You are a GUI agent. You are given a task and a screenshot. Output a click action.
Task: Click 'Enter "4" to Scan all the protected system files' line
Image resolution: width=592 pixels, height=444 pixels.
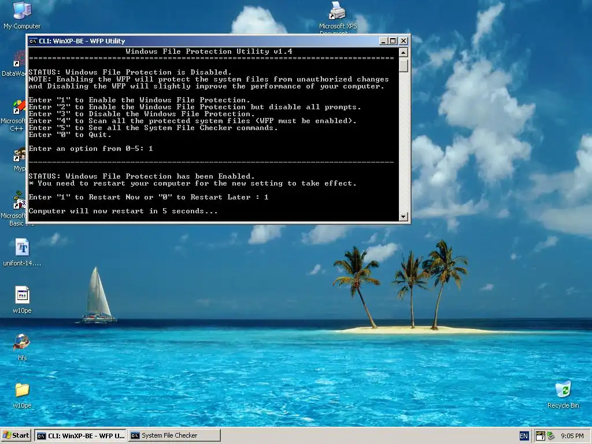tap(193, 121)
